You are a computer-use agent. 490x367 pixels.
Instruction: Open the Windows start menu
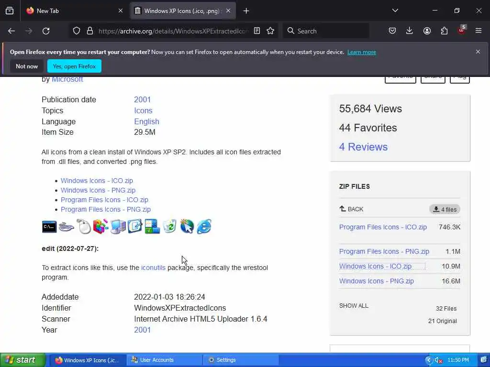click(x=22, y=360)
